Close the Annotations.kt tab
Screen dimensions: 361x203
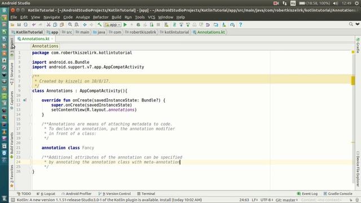pos(52,39)
